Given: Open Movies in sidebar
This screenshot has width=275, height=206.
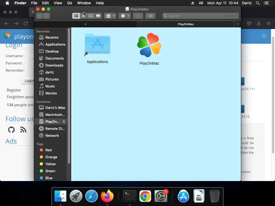Looking at the screenshot, I should point(51,93).
